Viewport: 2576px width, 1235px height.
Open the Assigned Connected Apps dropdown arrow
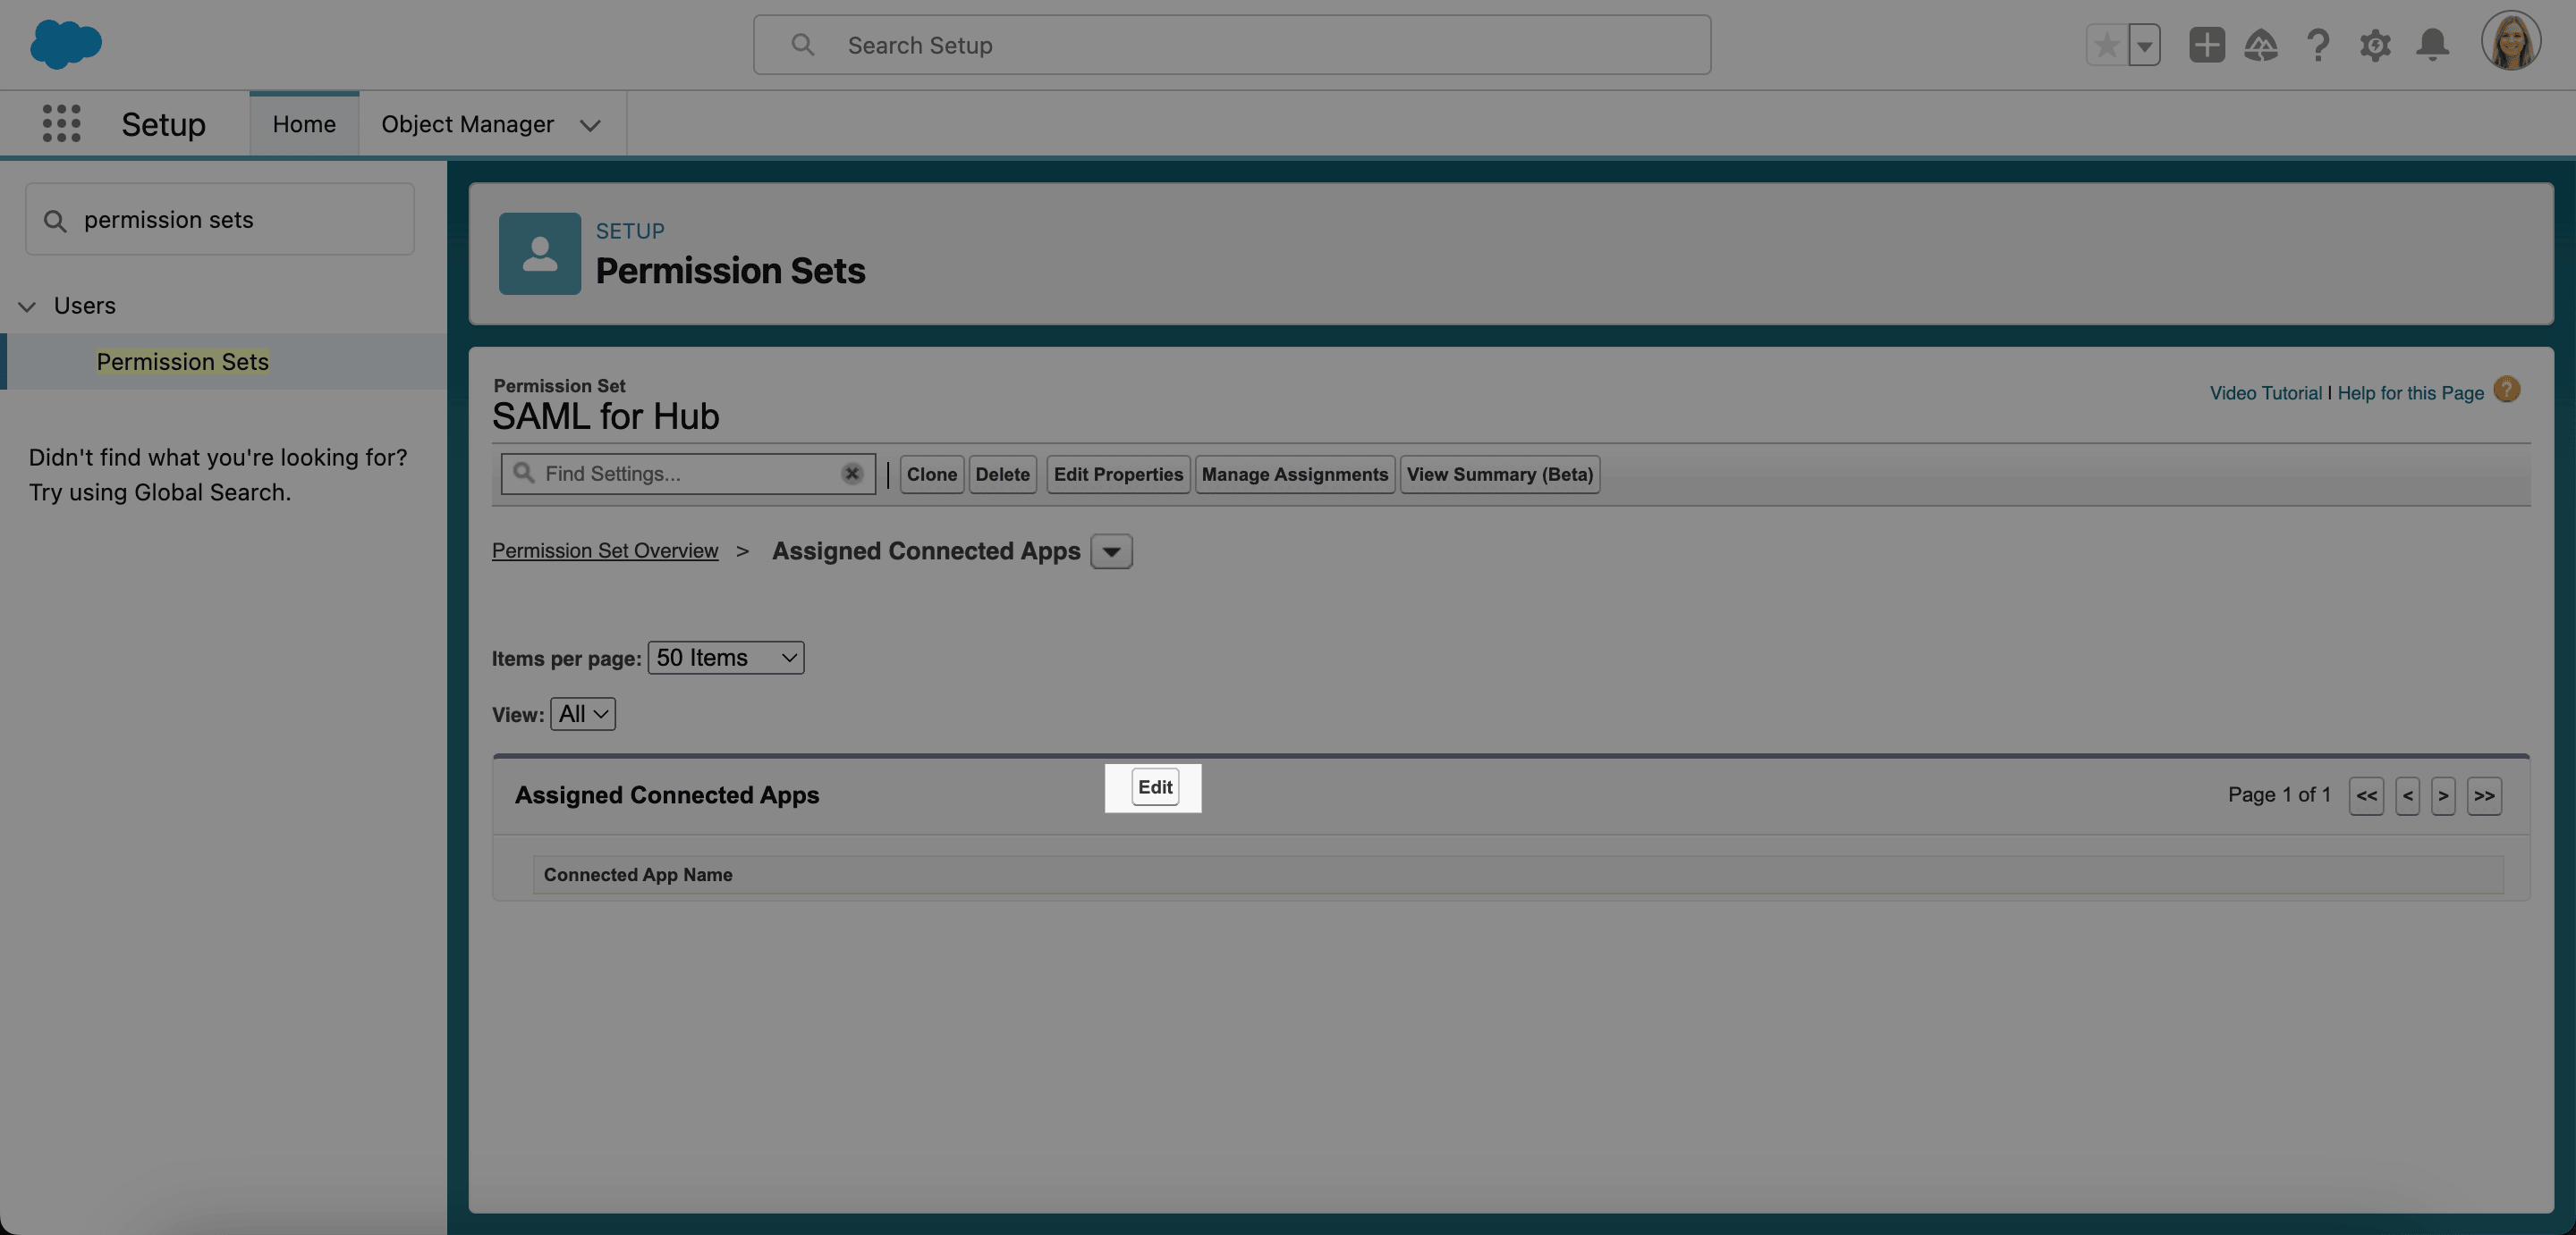point(1111,551)
